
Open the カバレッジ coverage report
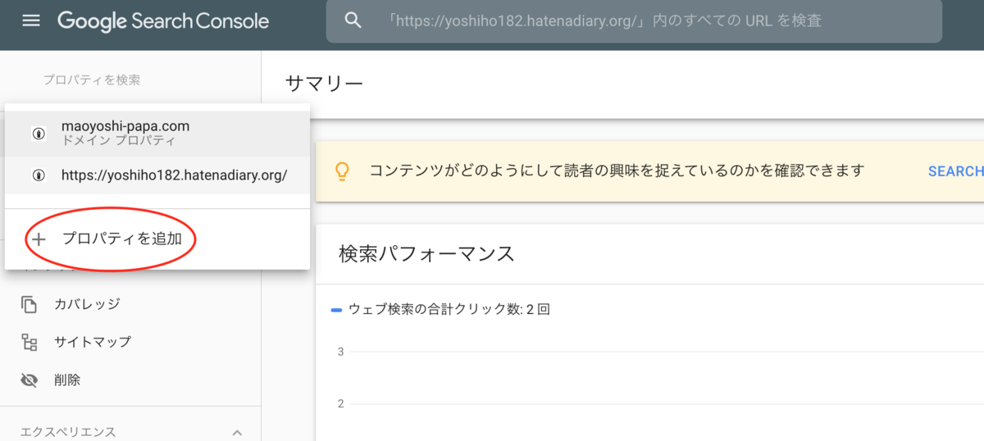[87, 304]
